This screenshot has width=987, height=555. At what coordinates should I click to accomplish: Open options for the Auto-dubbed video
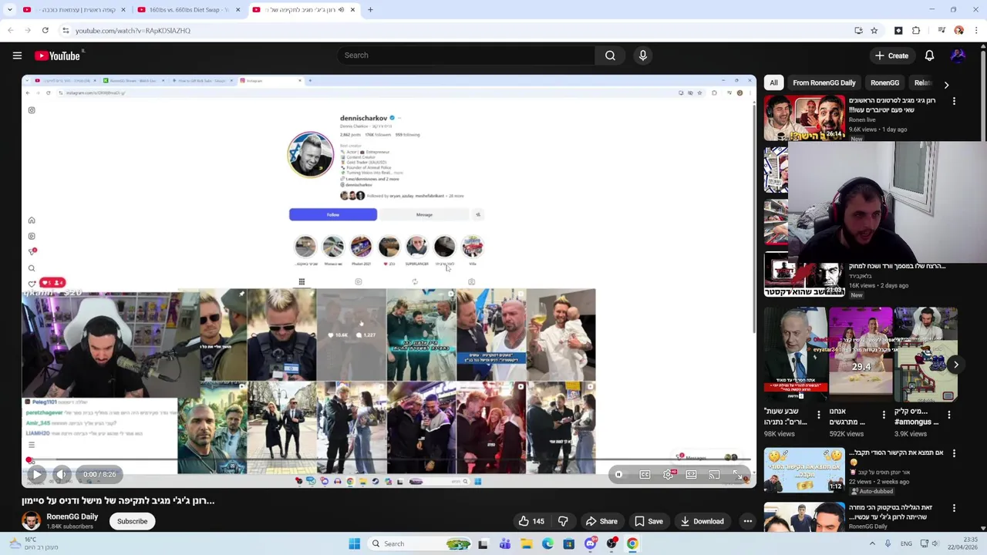(954, 454)
